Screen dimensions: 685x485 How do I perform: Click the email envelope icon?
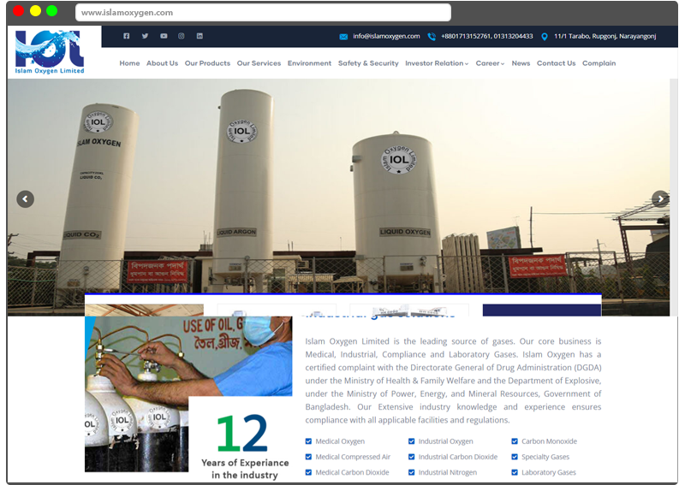tap(343, 37)
